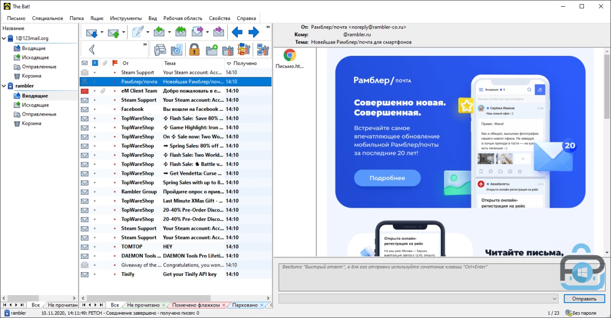611x318 pixels.
Task: Open the Рабочая область menu
Action: click(x=183, y=18)
